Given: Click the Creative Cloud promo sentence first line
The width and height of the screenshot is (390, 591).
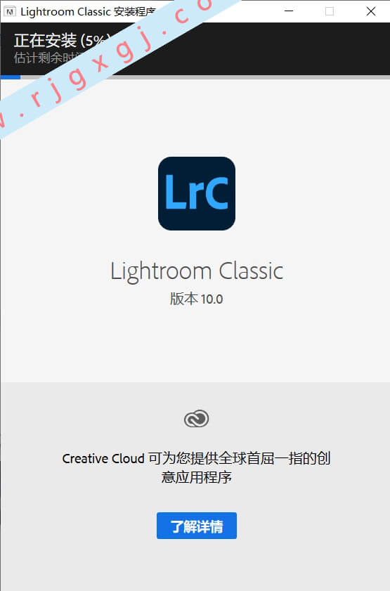Looking at the screenshot, I should 196,458.
